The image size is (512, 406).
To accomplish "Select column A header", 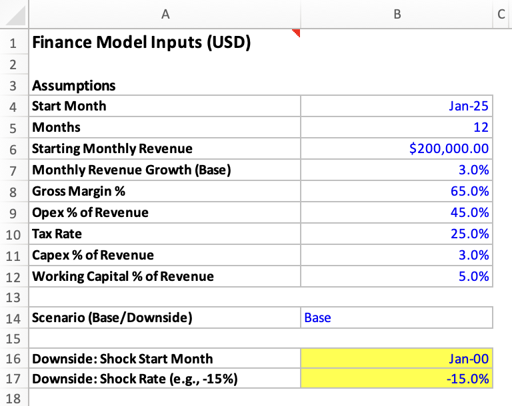I will [165, 15].
